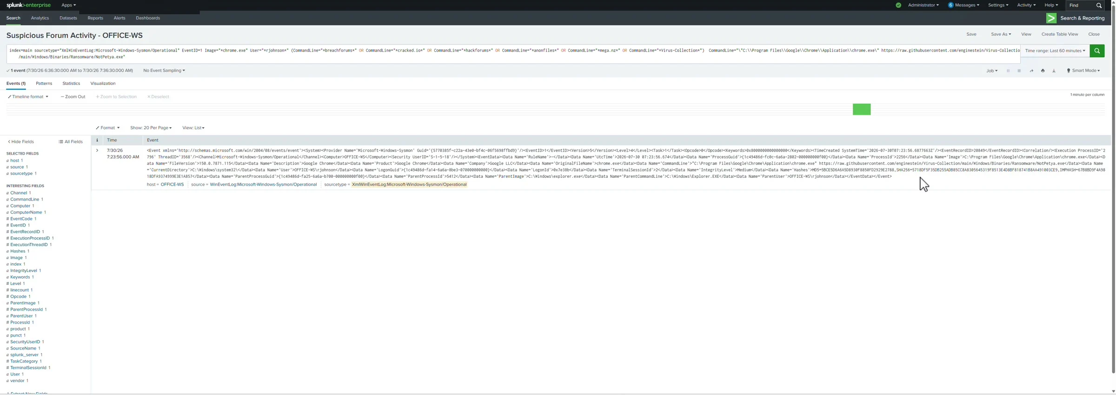Image resolution: width=1116 pixels, height=395 pixels.
Task: Open the ParentImage field
Action: tap(23, 303)
